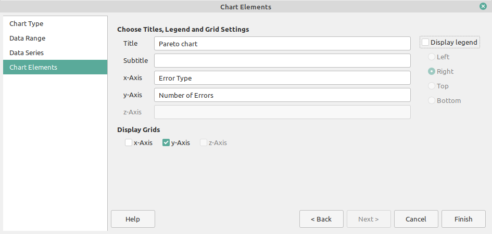Edit the y-Axis Number of Errors field

(282, 95)
